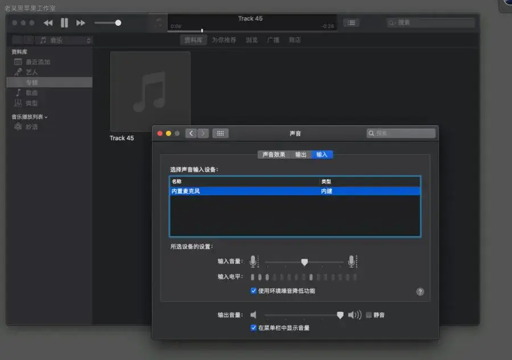
Task: Click the Track 45 playback progress bar
Action: [x=252, y=31]
